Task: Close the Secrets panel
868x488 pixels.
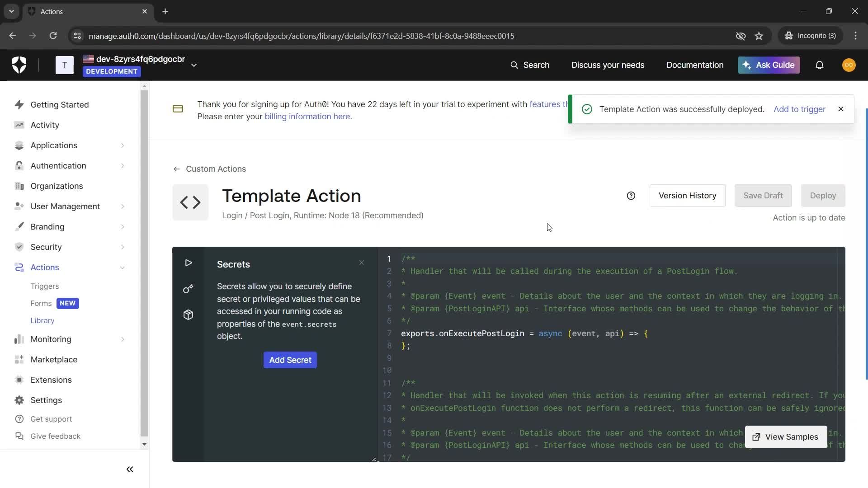Action: [x=362, y=263]
